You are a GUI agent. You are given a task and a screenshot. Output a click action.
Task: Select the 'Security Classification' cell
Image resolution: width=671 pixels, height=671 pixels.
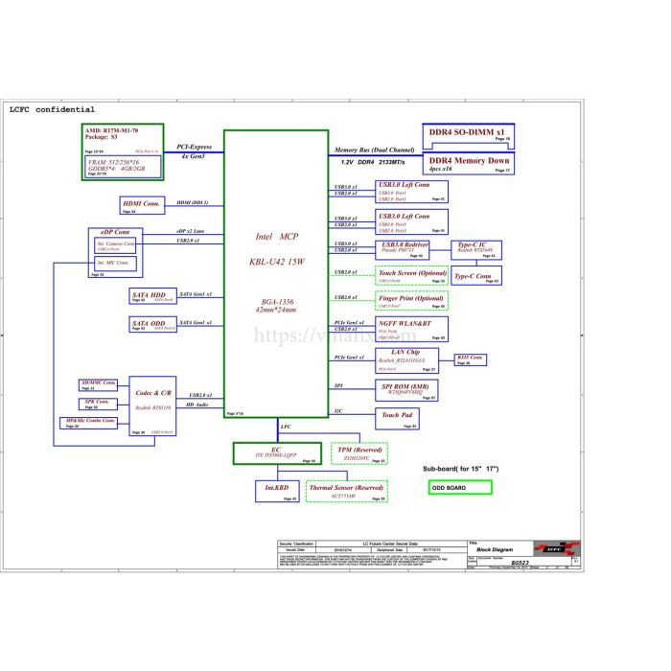tap(296, 544)
